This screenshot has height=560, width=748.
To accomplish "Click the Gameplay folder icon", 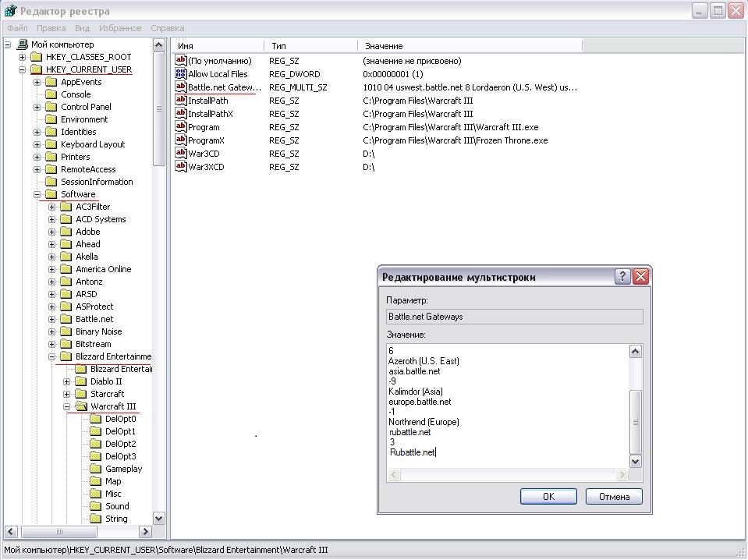I will pos(96,469).
